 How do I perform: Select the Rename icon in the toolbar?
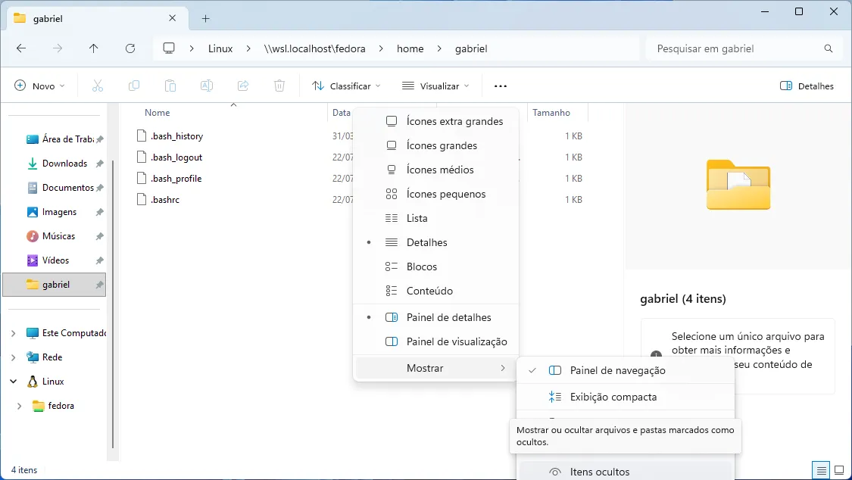pyautogui.click(x=206, y=85)
